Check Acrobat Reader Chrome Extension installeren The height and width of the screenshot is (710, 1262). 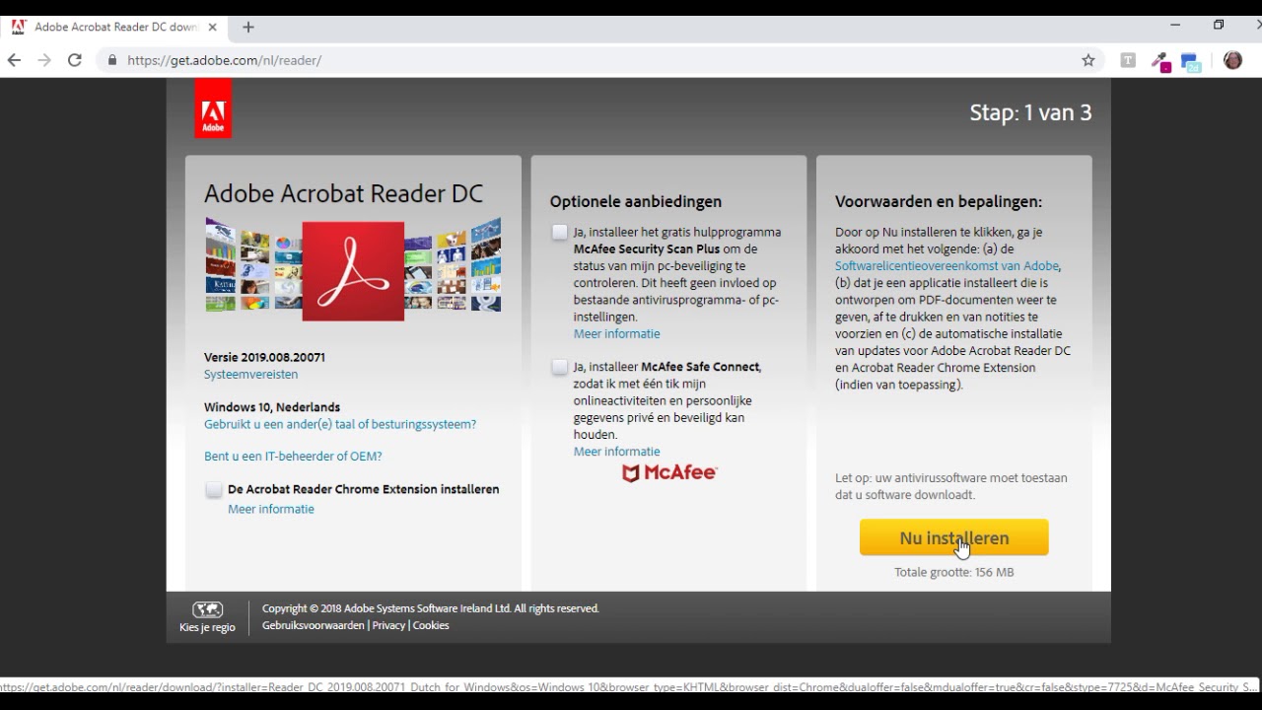(x=214, y=490)
